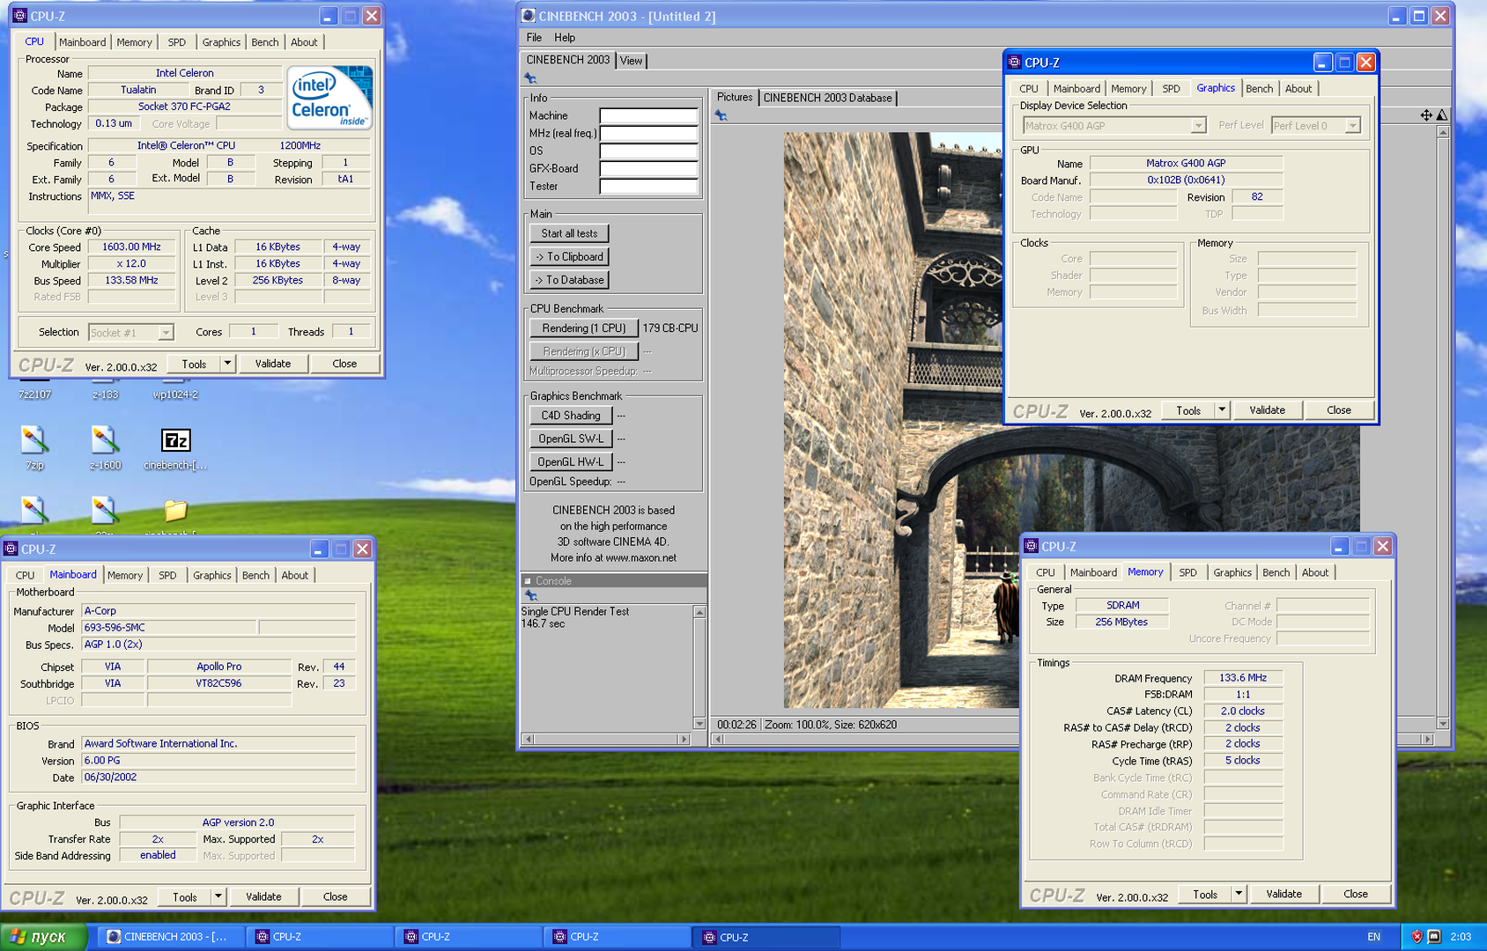This screenshot has width=1487, height=951.
Task: Open Tools dropdown arrow in CPU-Z Memory window
Action: pos(1239,894)
